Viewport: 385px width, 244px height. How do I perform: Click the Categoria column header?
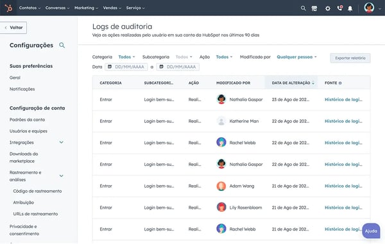click(x=110, y=83)
